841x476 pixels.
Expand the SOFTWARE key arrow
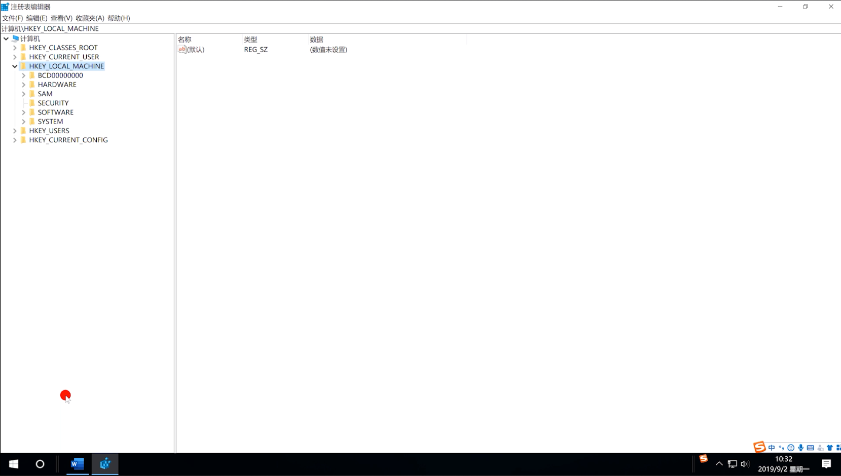point(23,112)
